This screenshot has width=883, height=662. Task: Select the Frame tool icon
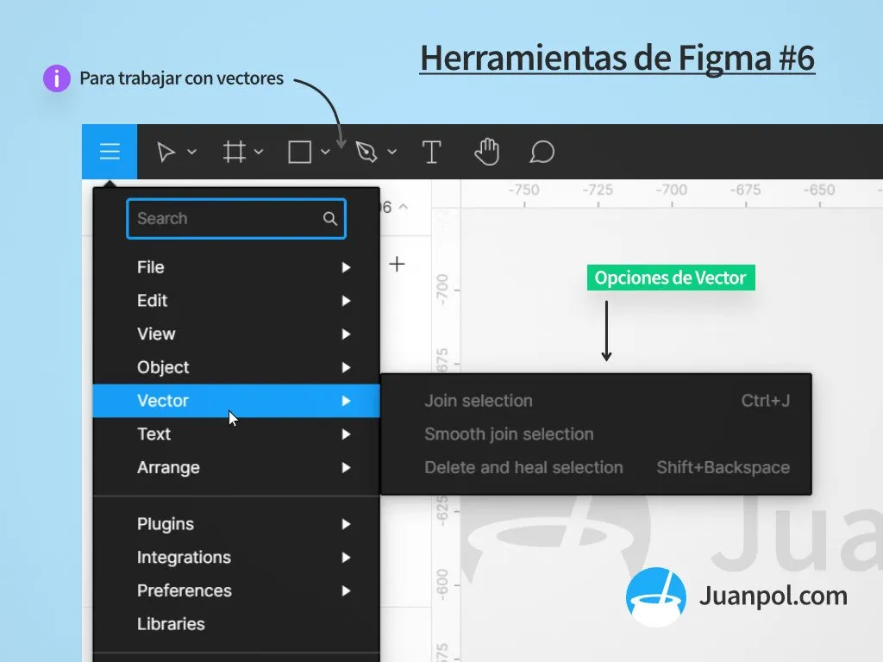(x=235, y=152)
